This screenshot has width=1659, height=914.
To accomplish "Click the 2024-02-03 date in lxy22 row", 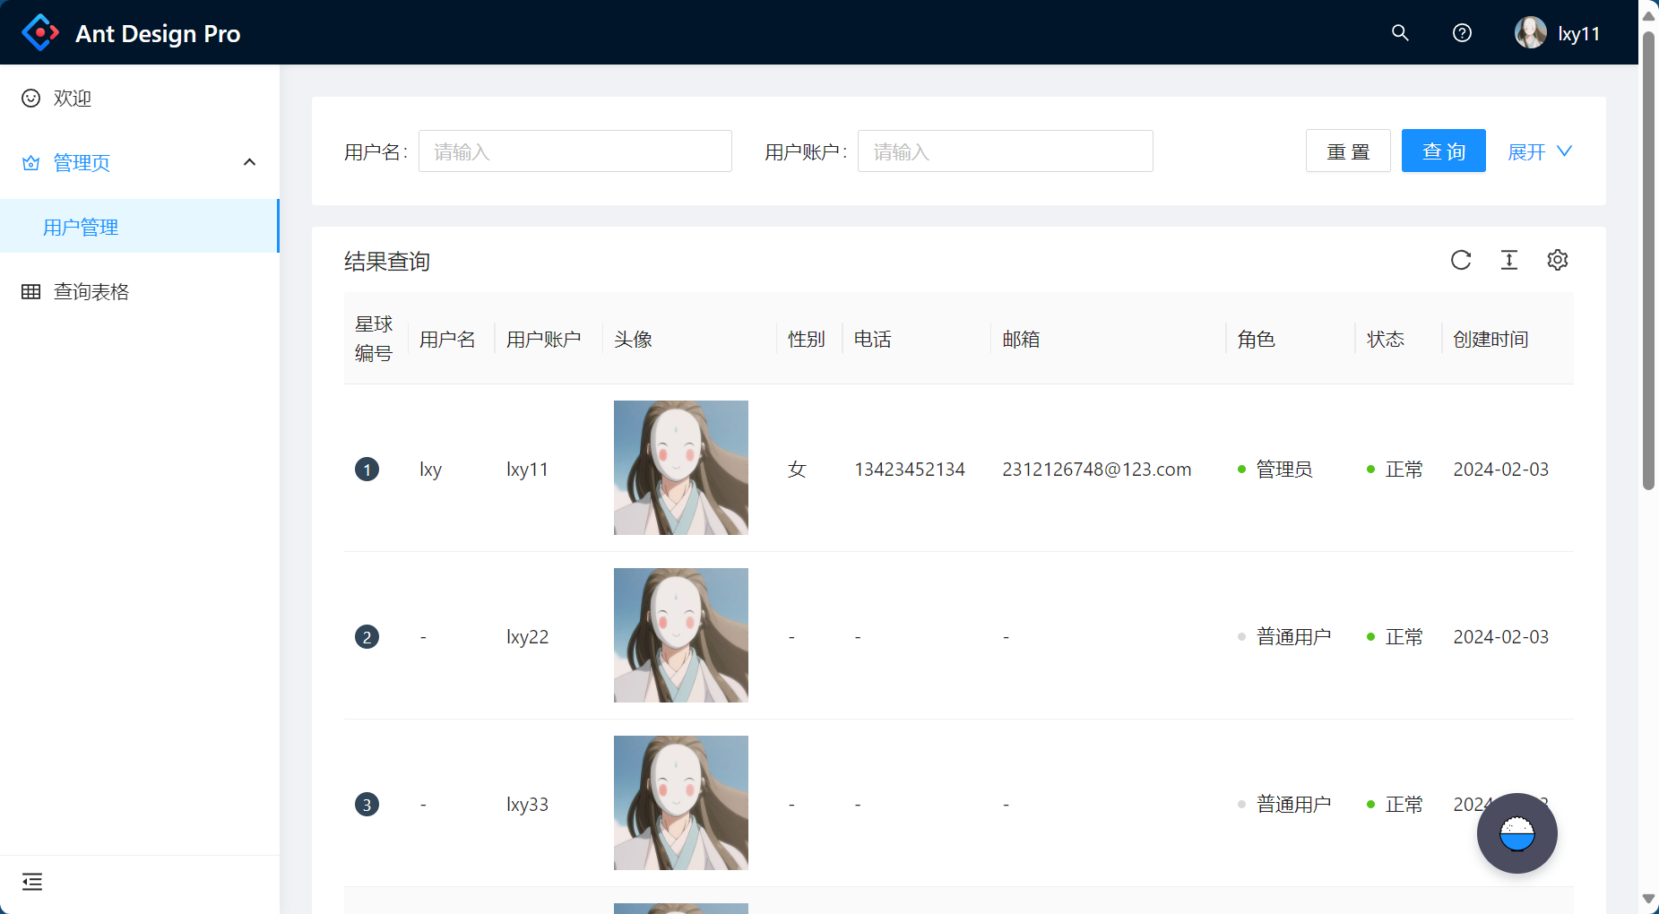I will click(x=1501, y=637).
